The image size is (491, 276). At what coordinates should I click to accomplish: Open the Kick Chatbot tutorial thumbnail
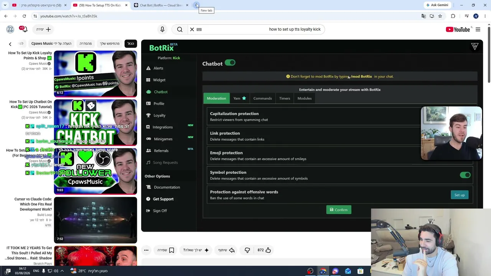tap(96, 122)
